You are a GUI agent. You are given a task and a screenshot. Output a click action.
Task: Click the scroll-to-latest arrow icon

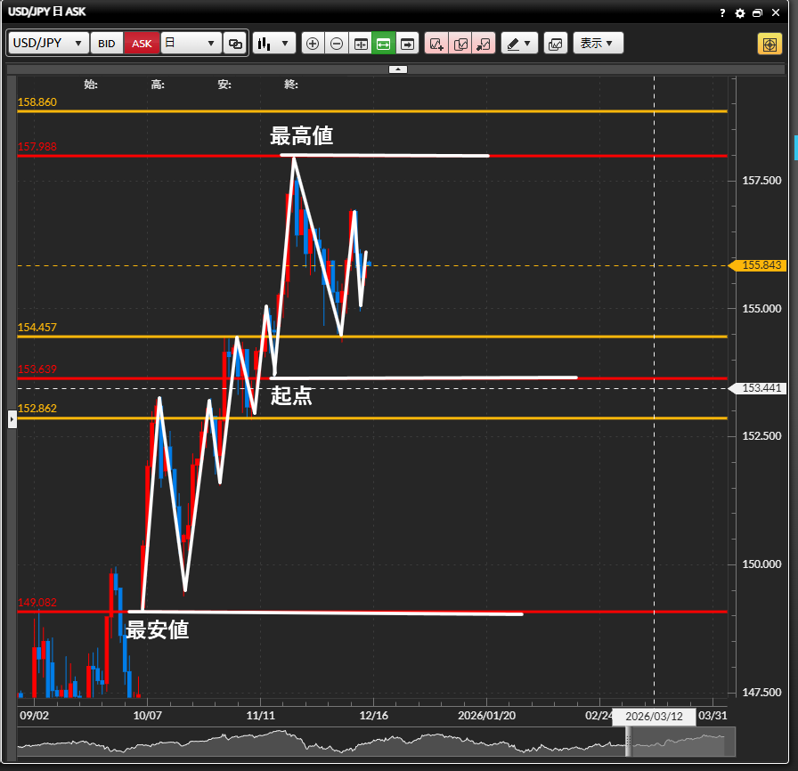coord(407,44)
